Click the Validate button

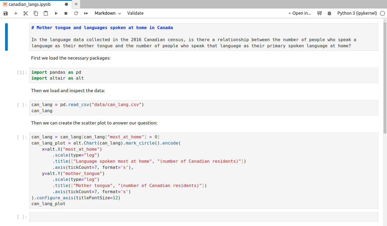point(135,13)
